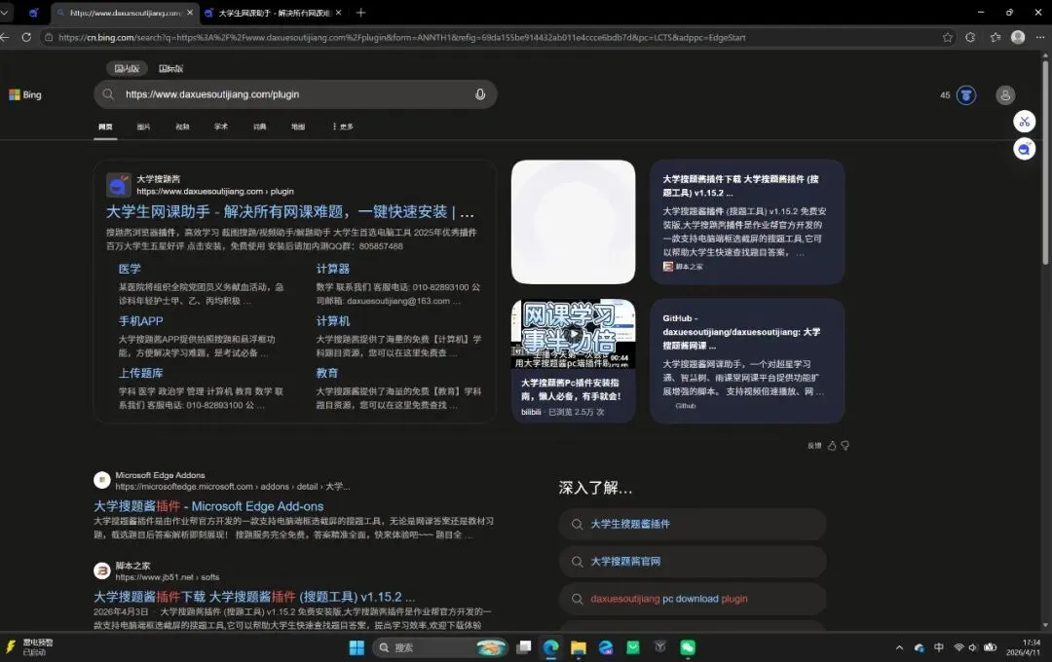1052x662 pixels.
Task: Open the Edge favorites list icon
Action: coord(995,38)
